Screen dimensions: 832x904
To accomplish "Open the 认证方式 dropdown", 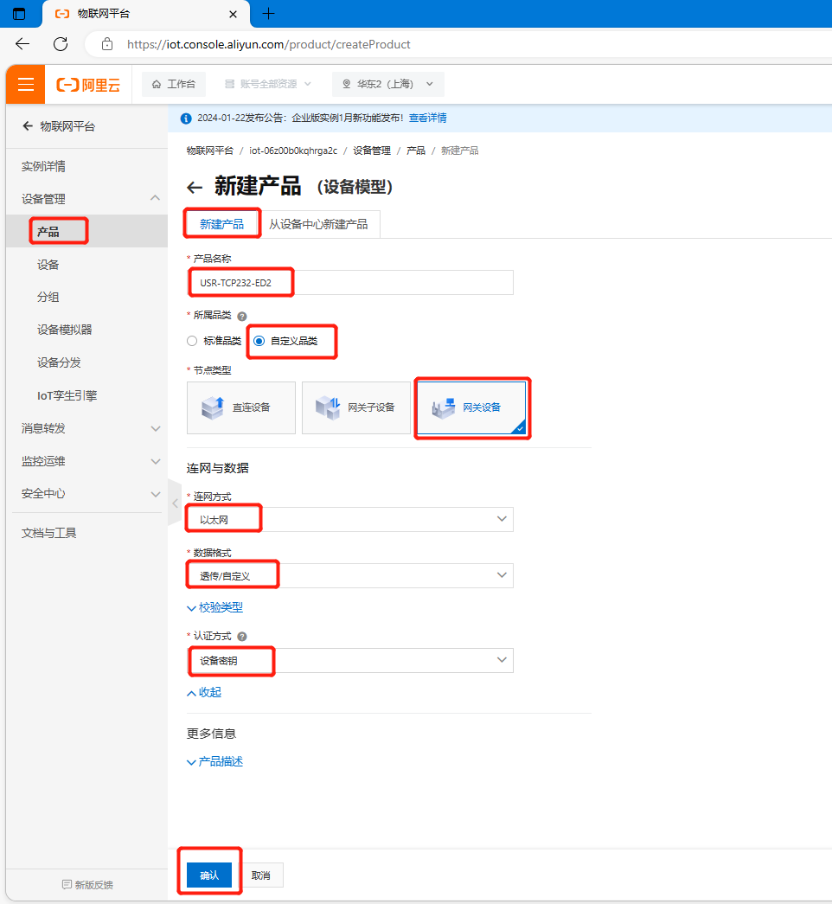I will pos(350,660).
